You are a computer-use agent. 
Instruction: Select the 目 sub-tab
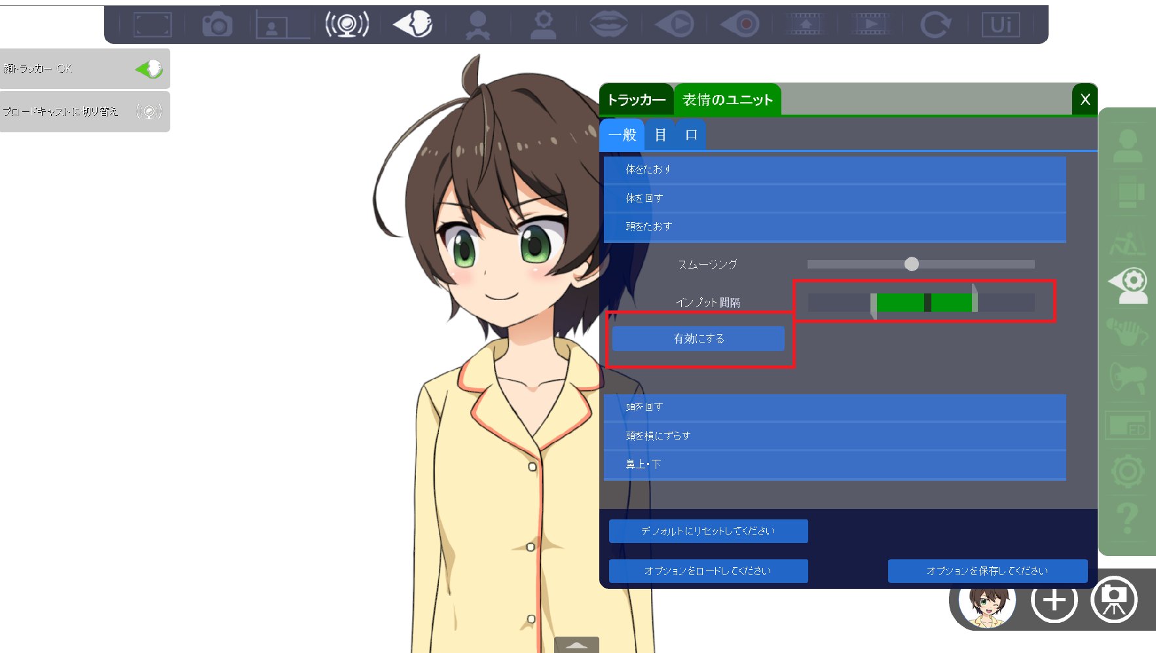(660, 135)
